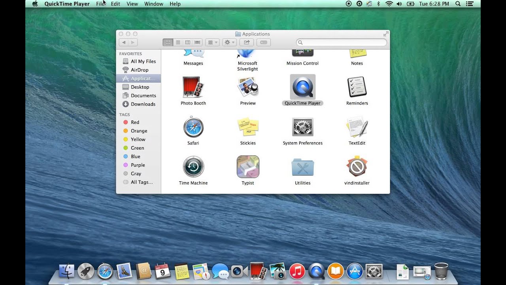Open the item arrangement dropdown
Screen dimensions: 506x285
click(x=213, y=42)
